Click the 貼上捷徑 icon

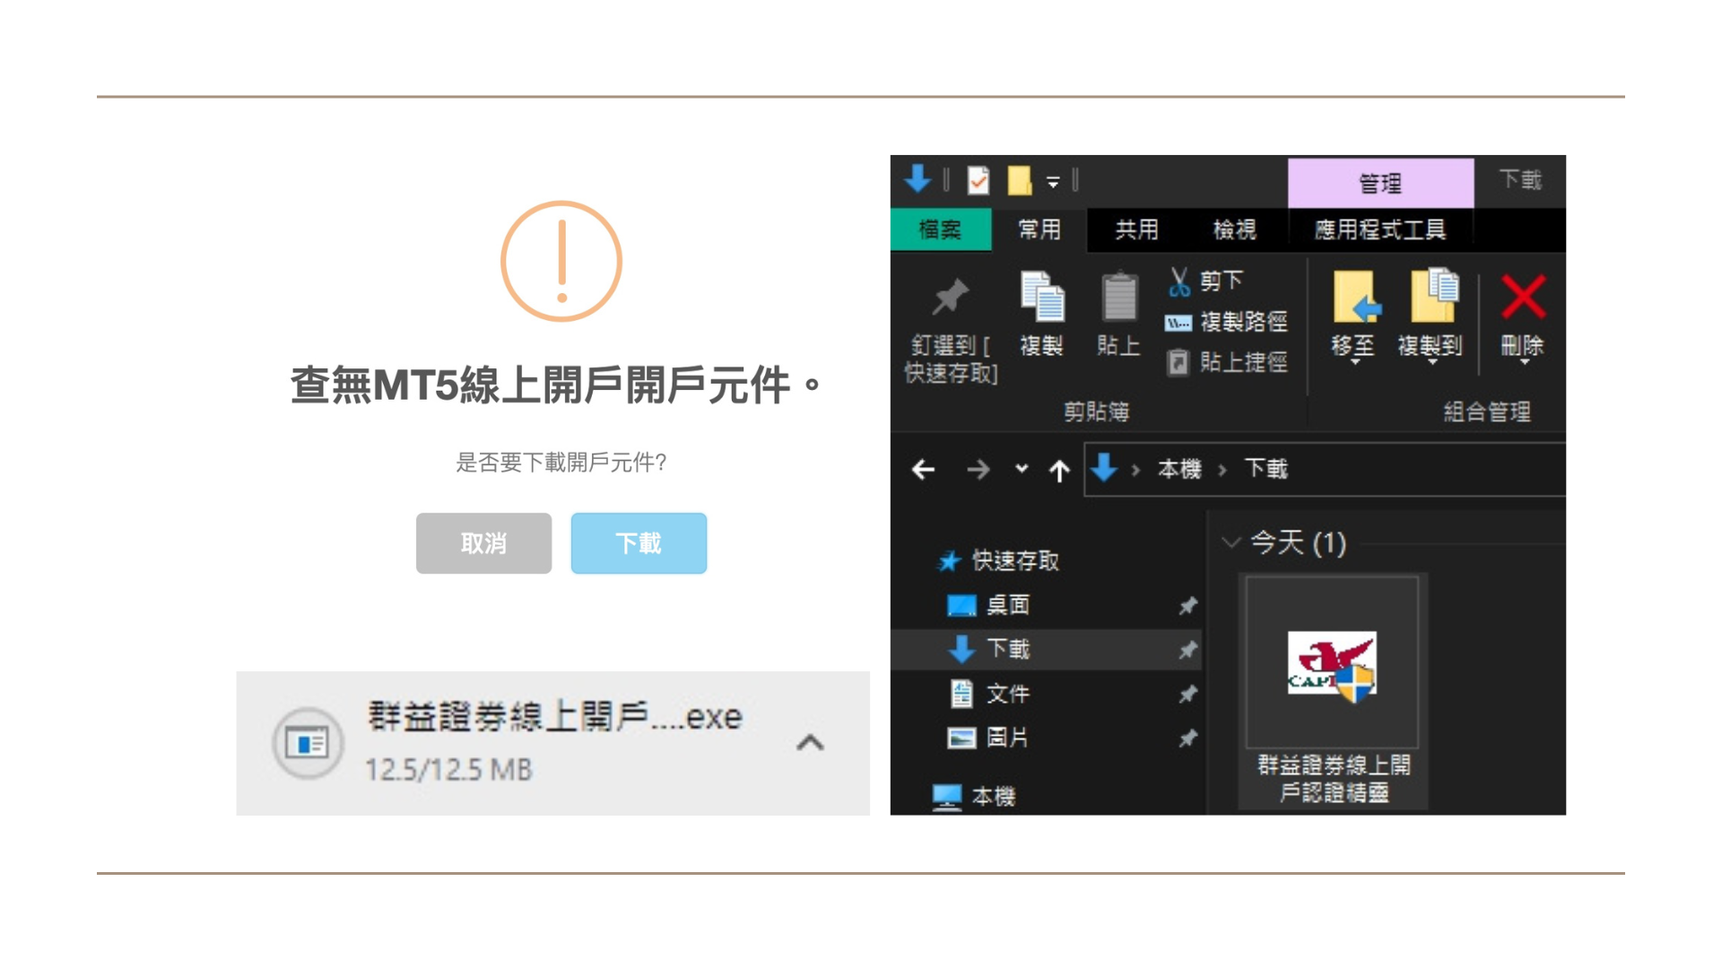[1178, 362]
